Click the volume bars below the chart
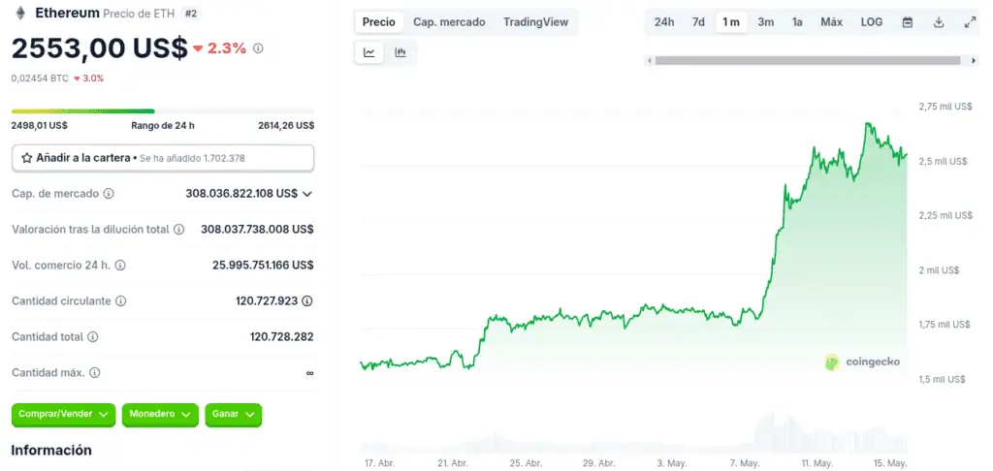 pos(633,433)
